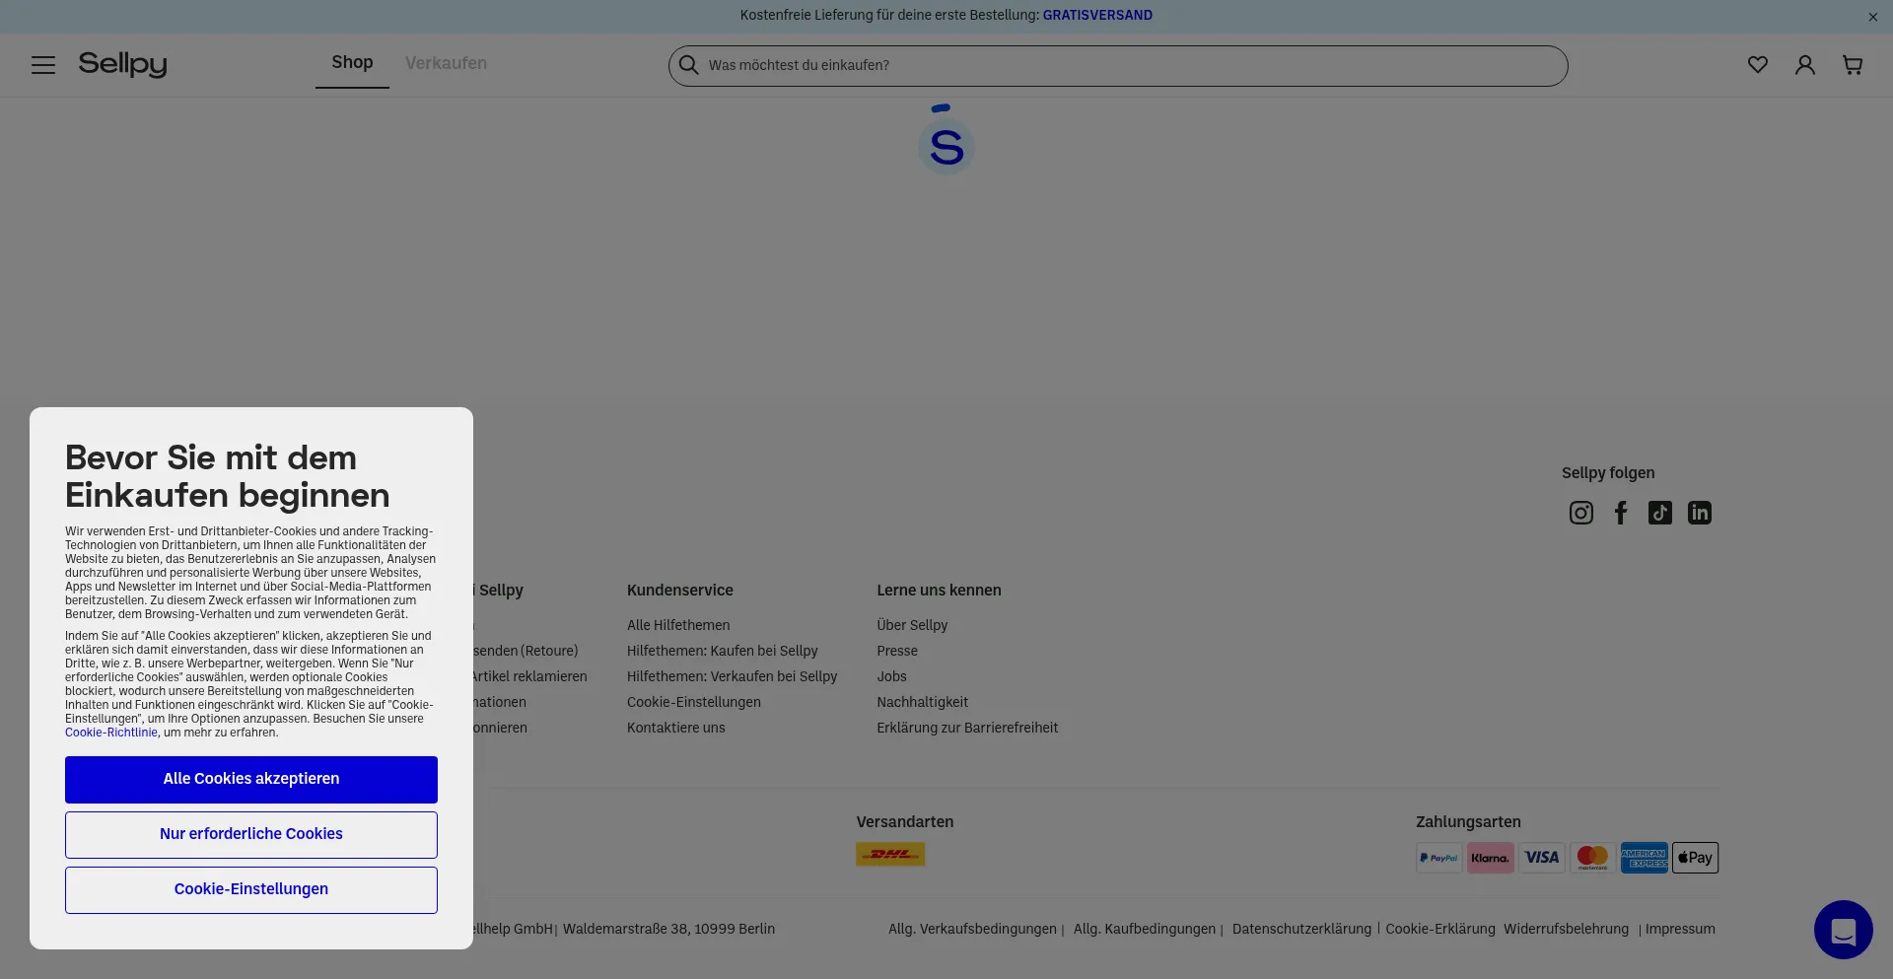Focus the product search field
The height and width of the screenshot is (979, 1893).
point(1124,65)
